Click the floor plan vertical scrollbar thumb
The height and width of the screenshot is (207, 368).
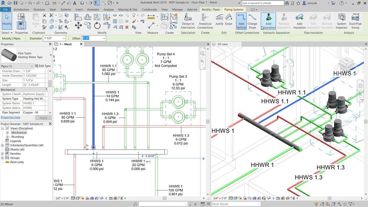point(208,122)
